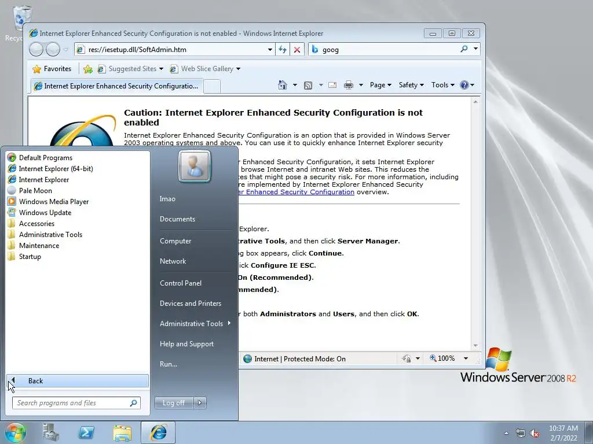
Task: Open Devices and Printers
Action: (x=190, y=304)
